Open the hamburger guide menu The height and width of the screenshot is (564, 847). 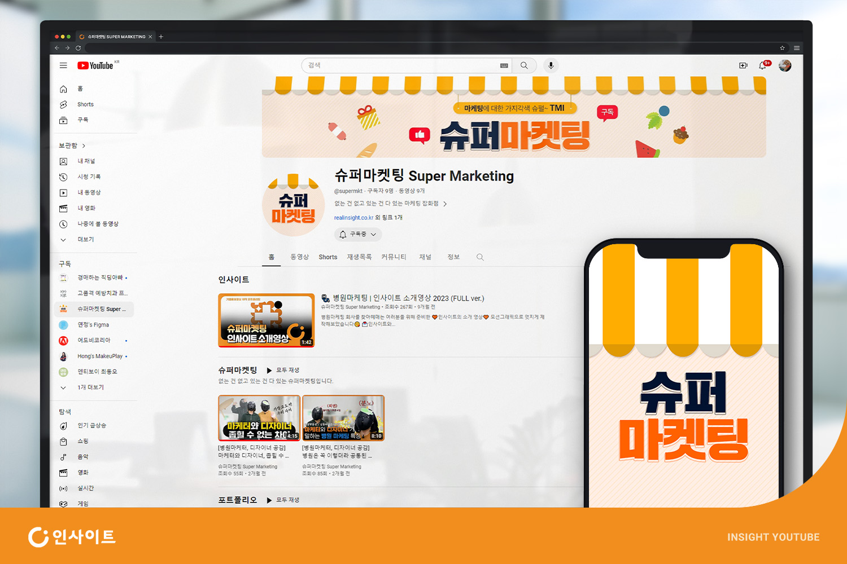63,65
